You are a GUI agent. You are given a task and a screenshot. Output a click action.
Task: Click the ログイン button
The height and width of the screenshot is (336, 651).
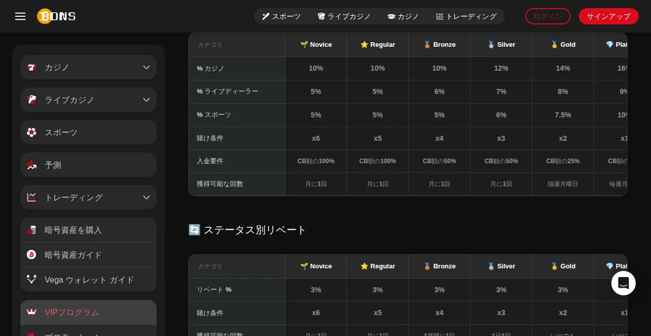[548, 16]
